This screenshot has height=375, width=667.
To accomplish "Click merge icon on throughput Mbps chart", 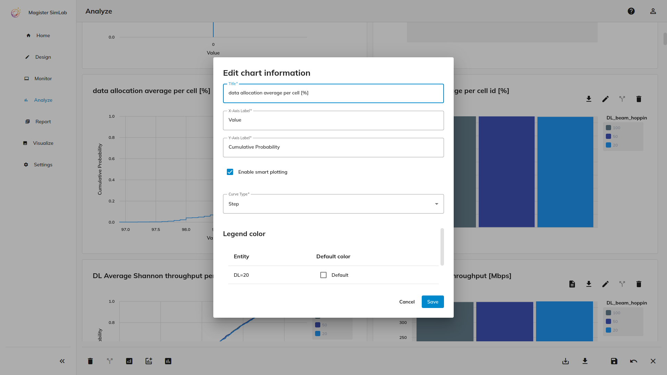I will click(x=622, y=284).
